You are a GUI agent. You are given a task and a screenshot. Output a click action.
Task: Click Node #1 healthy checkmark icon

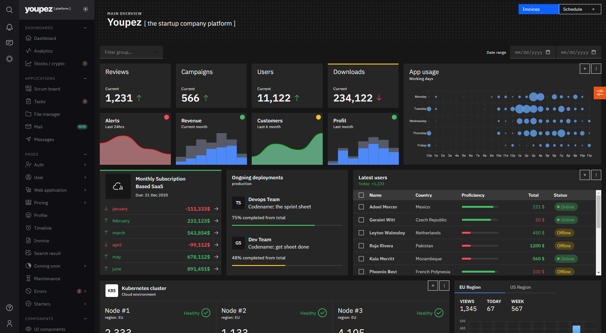pyautogui.click(x=206, y=313)
